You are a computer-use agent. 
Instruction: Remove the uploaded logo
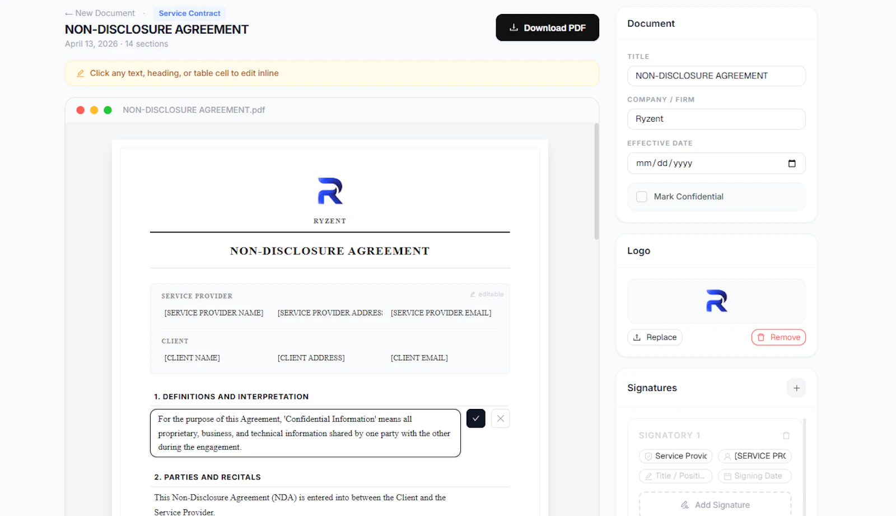point(778,337)
